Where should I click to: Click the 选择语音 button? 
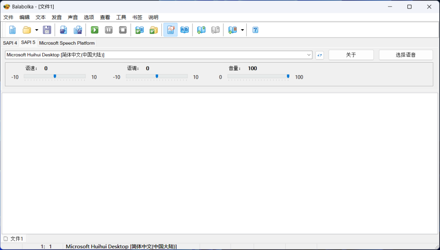pyautogui.click(x=406, y=55)
